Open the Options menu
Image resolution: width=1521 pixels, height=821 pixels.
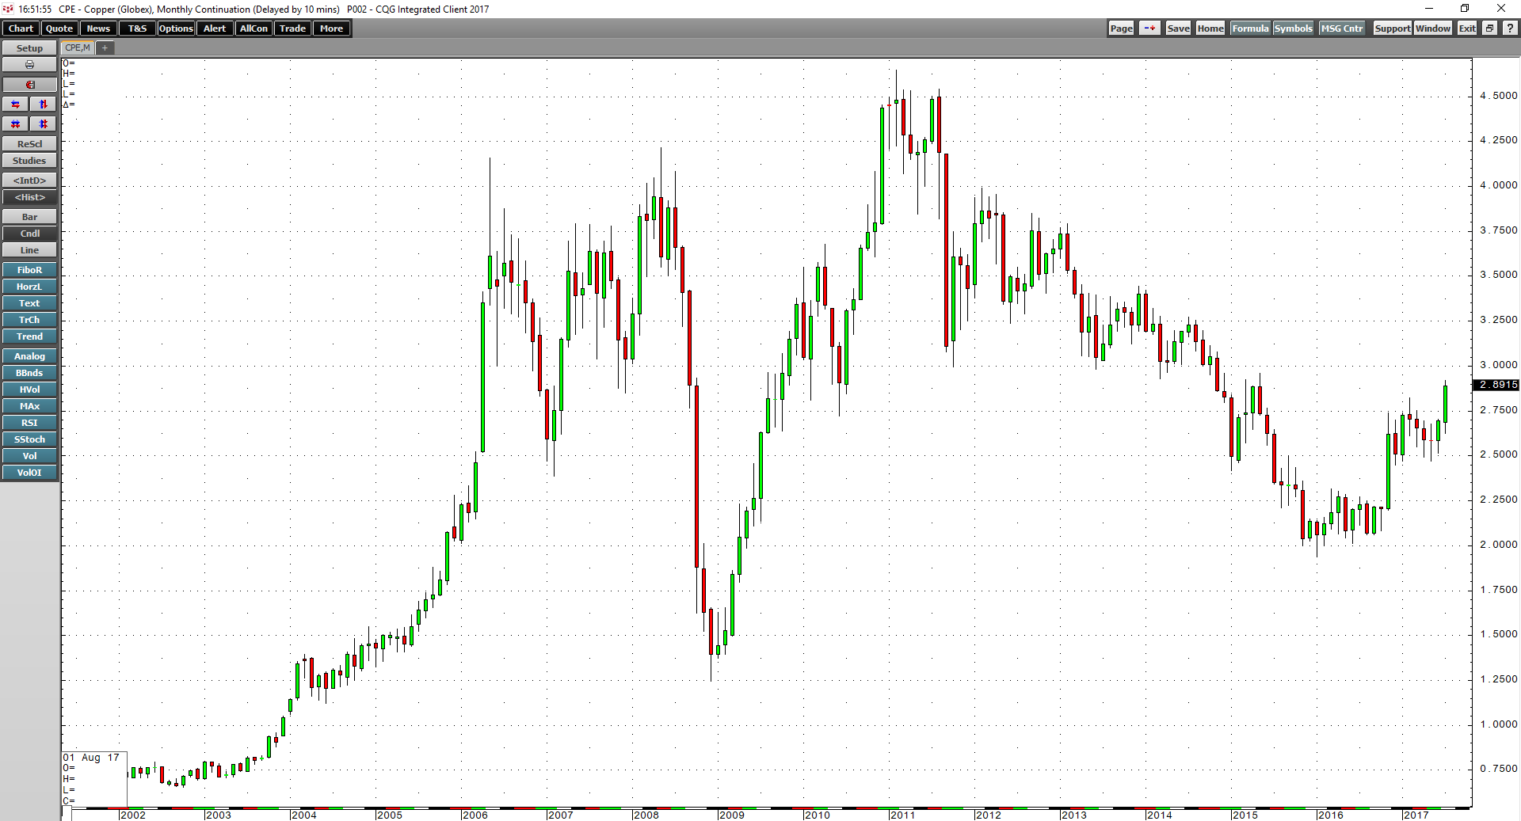[175, 28]
